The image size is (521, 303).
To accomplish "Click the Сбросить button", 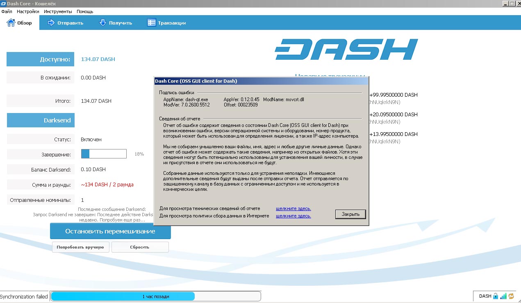I will point(140,247).
